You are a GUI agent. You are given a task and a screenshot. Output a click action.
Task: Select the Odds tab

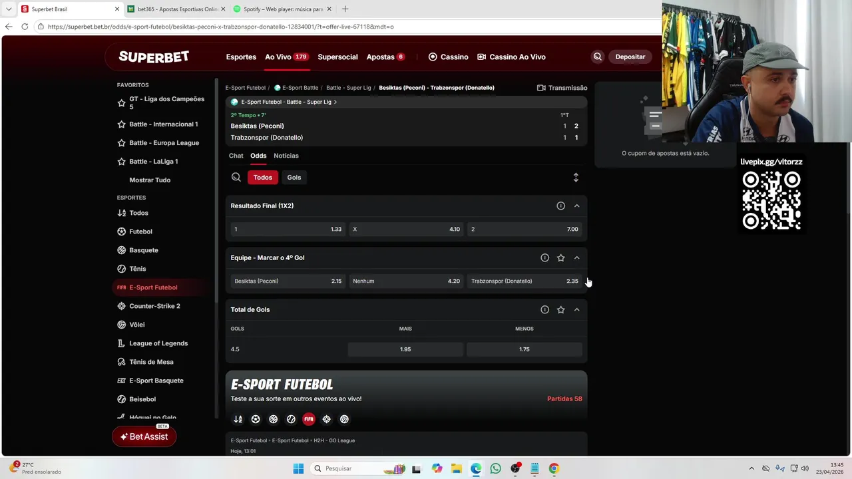[x=258, y=156]
